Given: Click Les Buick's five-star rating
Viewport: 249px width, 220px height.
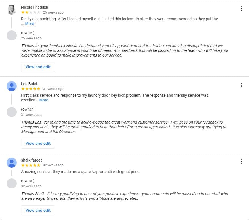Looking at the screenshot, I should 31,89.
